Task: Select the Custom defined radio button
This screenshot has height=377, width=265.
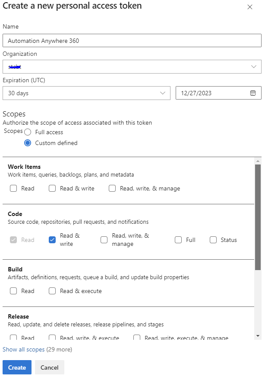Action: pos(27,143)
